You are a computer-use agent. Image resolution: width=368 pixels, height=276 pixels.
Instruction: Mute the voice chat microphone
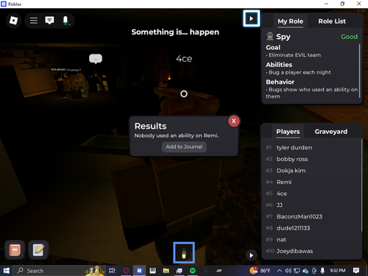pos(66,21)
